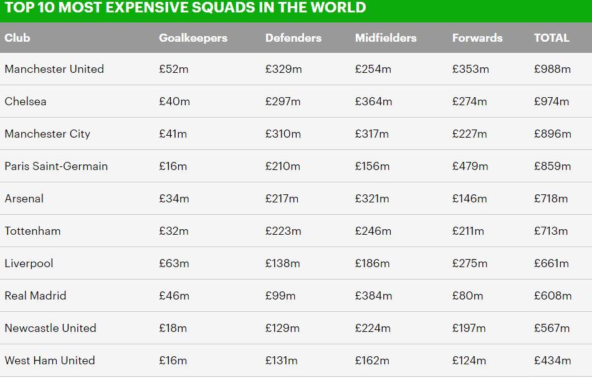Select the Chelsea club name

click(26, 102)
